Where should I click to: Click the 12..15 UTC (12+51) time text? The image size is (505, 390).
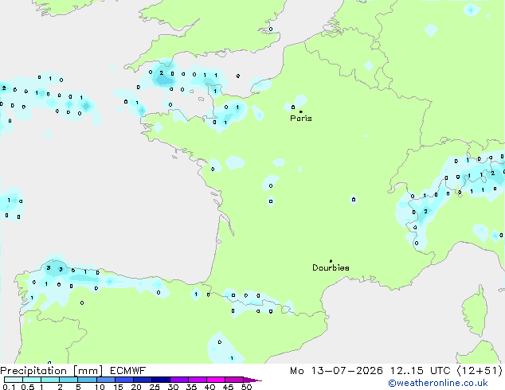(446, 371)
